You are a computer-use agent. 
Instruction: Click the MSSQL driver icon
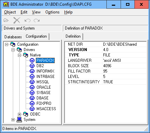[32, 82]
